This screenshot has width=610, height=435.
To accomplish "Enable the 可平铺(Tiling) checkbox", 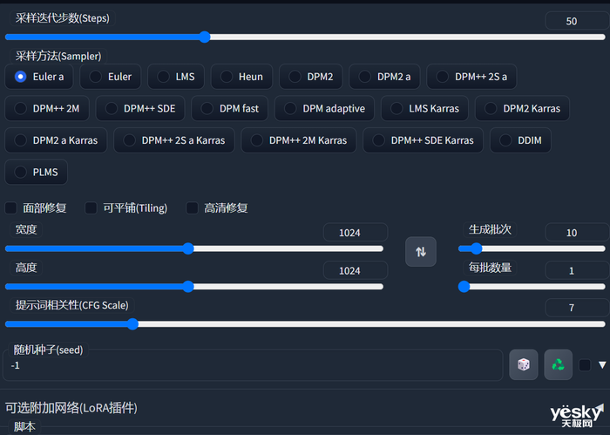I will tap(91, 207).
